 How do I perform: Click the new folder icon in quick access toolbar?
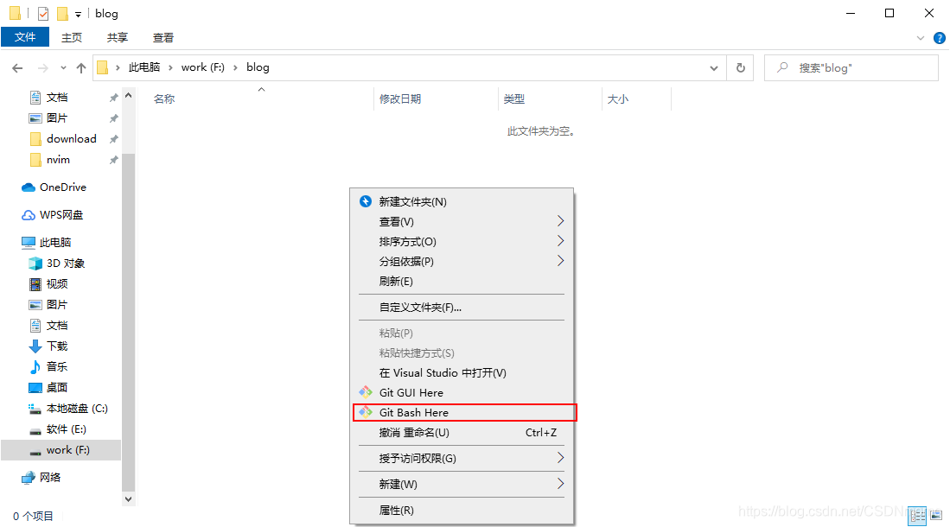tap(61, 13)
